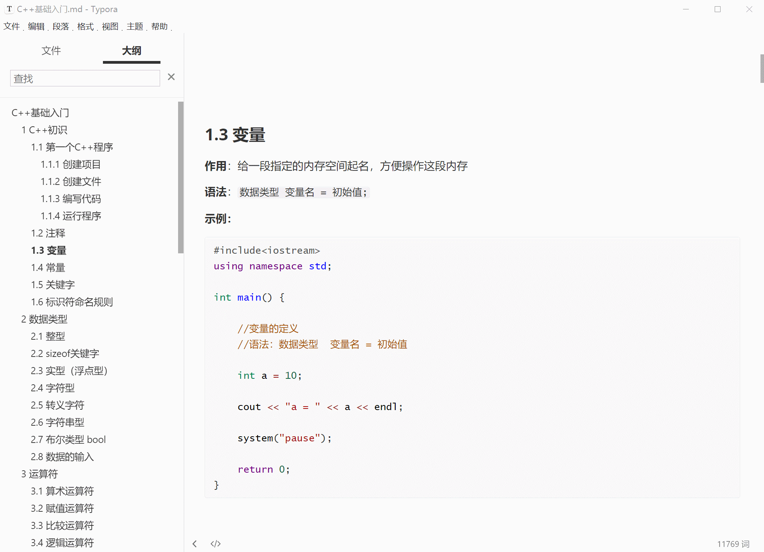Image resolution: width=764 pixels, height=552 pixels.
Task: Select 1.3 变量 in the outline
Action: tap(49, 250)
